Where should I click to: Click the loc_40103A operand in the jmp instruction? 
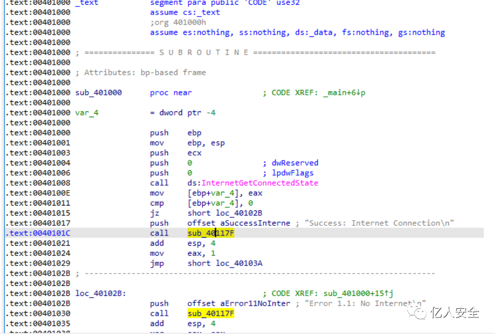pos(239,263)
